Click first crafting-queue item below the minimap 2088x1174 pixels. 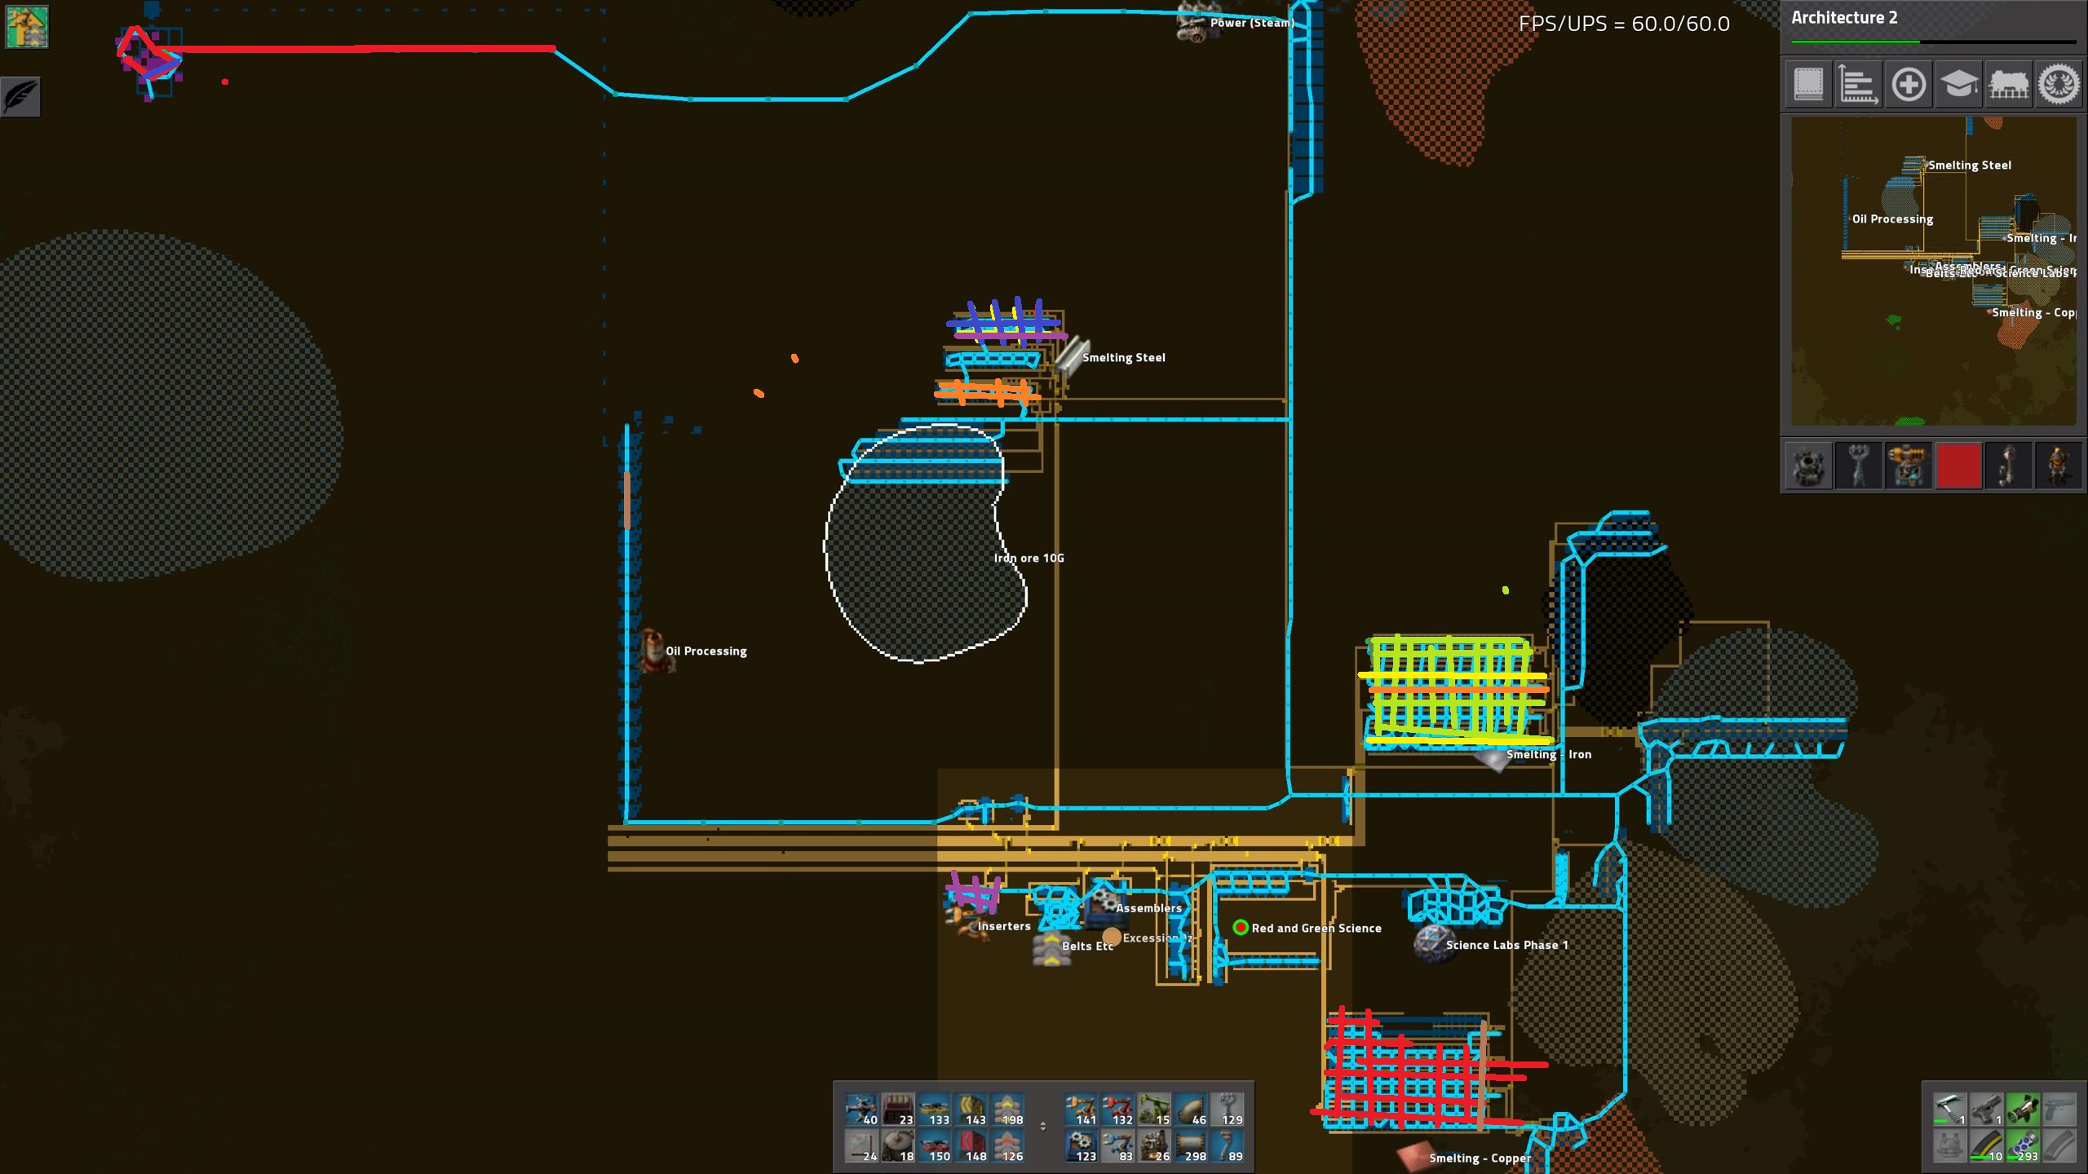tap(1808, 466)
